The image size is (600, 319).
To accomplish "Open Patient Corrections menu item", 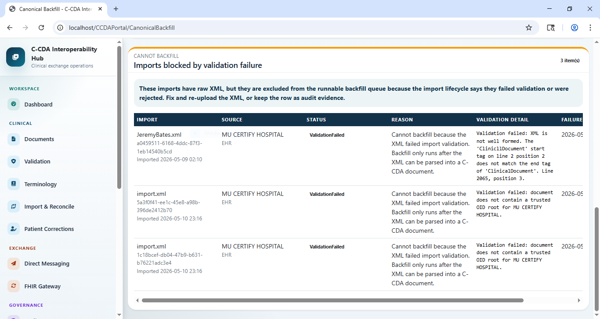I will (x=59, y=229).
